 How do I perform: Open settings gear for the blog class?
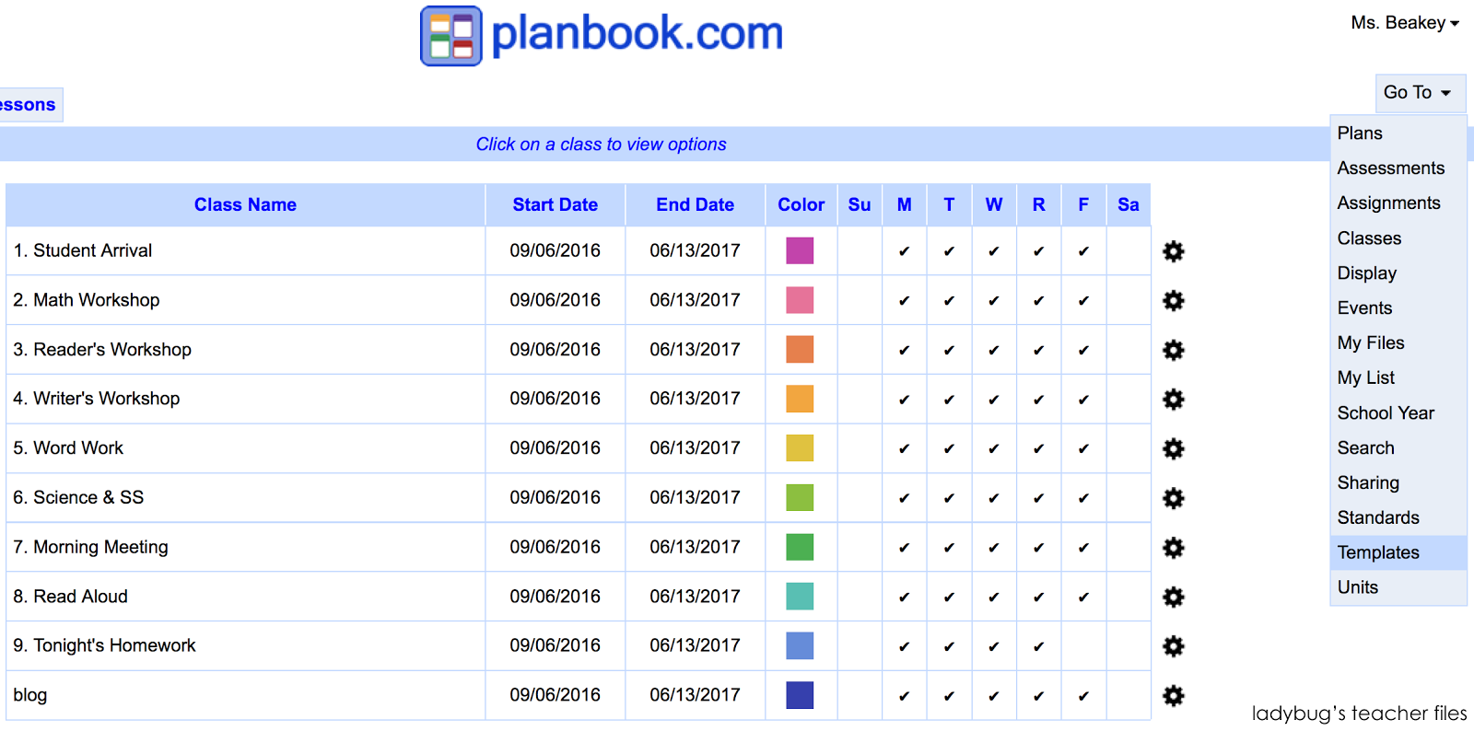[1173, 695]
